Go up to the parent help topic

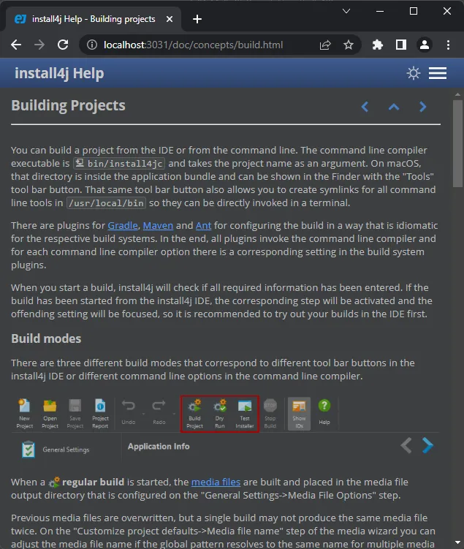coord(394,107)
